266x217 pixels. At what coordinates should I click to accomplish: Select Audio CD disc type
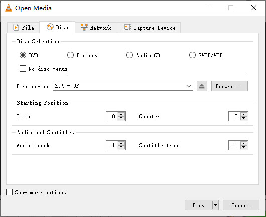coord(129,55)
